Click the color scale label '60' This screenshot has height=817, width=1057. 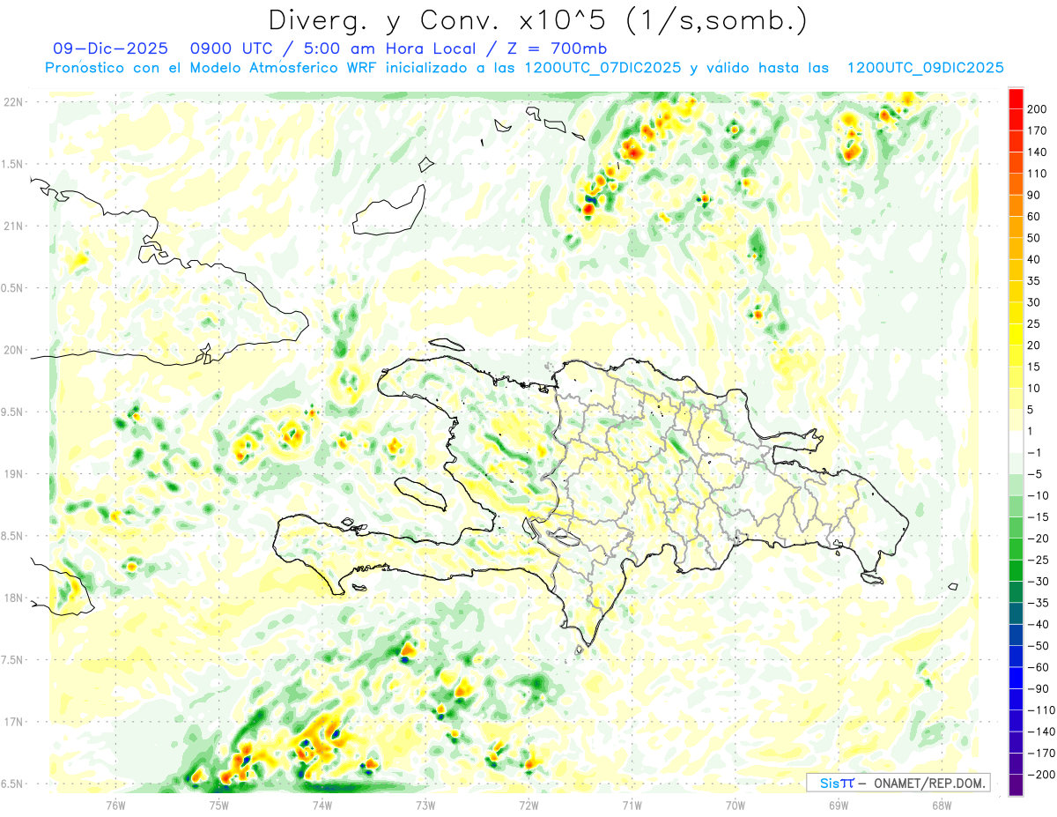tap(1035, 217)
